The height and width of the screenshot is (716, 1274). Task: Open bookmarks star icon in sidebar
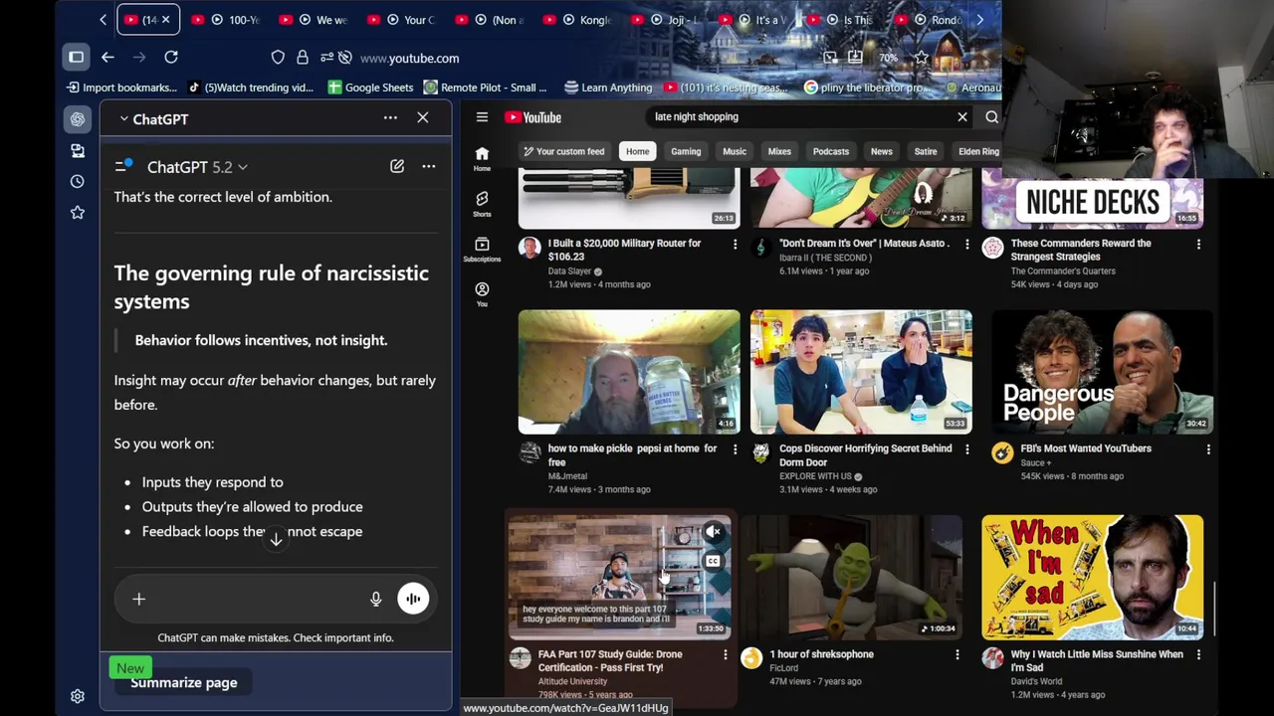78,213
